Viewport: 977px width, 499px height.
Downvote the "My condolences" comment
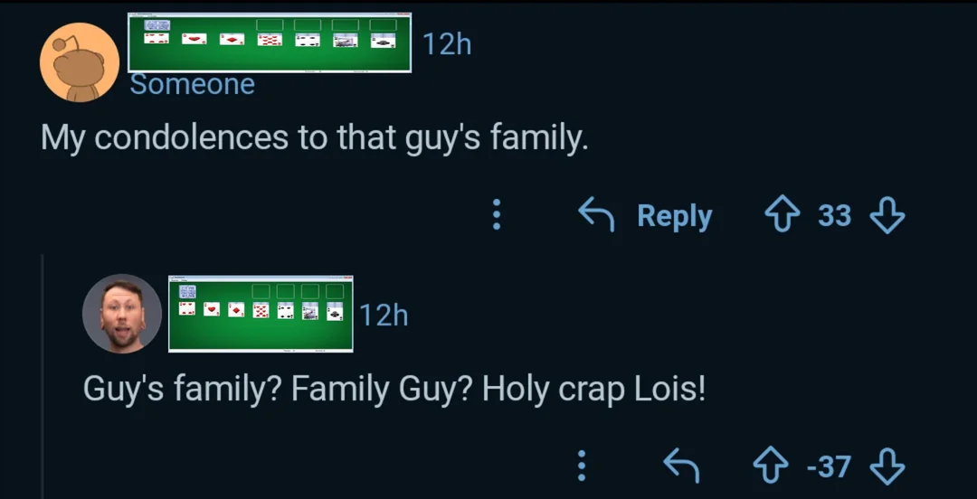pyautogui.click(x=887, y=215)
